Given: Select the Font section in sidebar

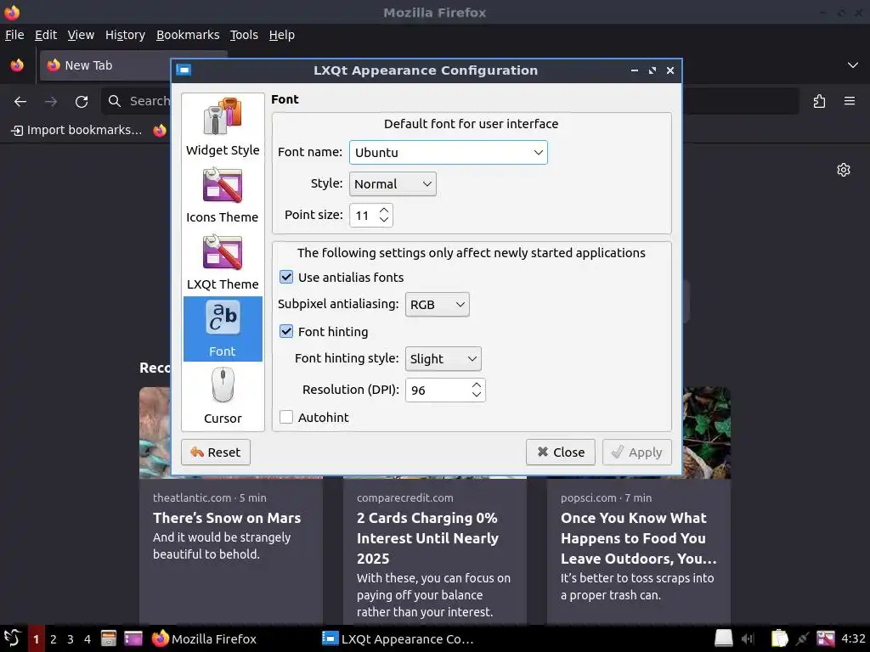Looking at the screenshot, I should (x=223, y=329).
